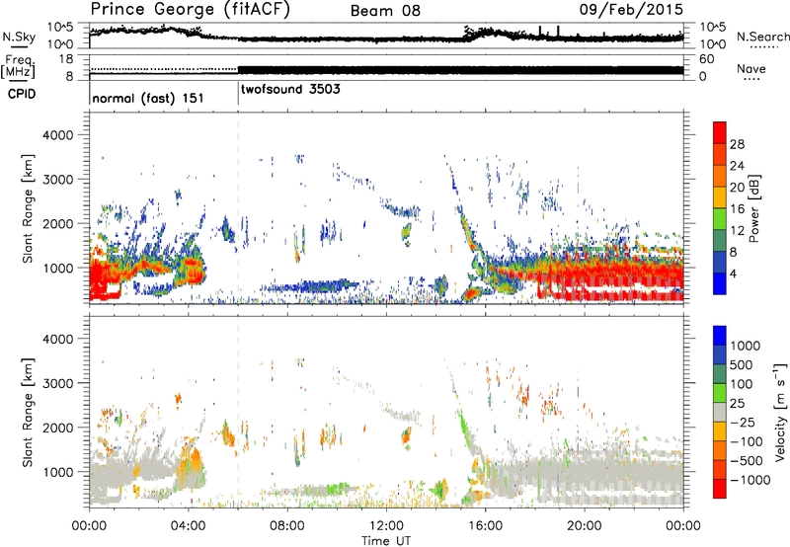Click the 'Beam 08' label
This screenshot has width=790, height=547.
point(385,11)
